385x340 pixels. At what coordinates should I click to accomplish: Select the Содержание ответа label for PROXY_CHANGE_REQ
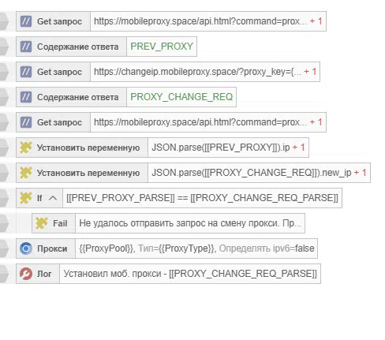pos(78,97)
